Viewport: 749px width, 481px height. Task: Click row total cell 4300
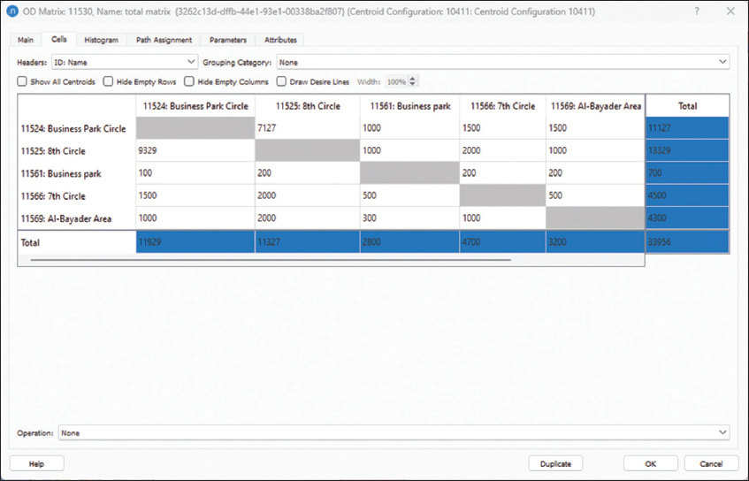pos(687,218)
